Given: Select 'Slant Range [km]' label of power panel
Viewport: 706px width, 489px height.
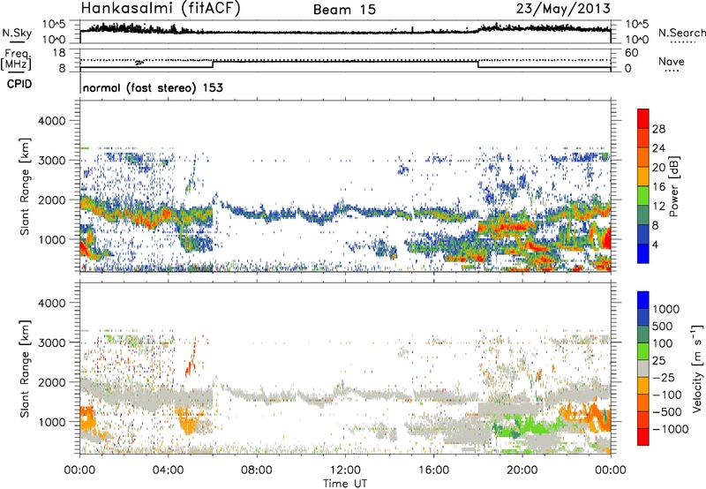Looking at the screenshot, I should click(26, 186).
